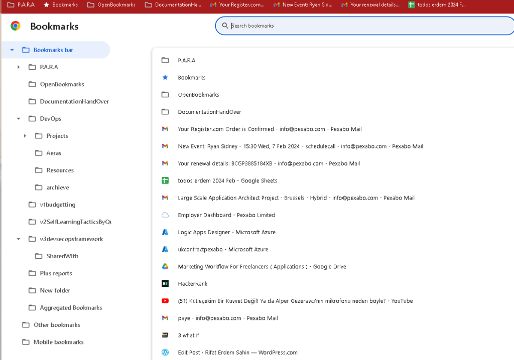
Task: Select the New folder entry in sidebar
Action: [55, 290]
